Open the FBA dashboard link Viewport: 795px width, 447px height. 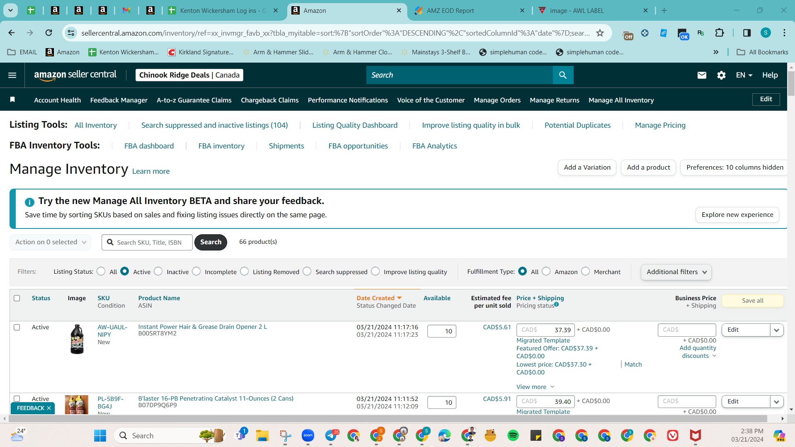149,146
